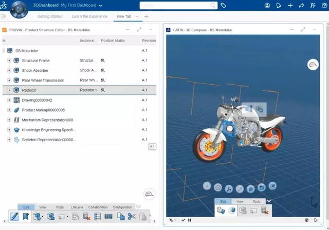Click the Revision column header
Screen dimensions: 329x230
click(149, 41)
